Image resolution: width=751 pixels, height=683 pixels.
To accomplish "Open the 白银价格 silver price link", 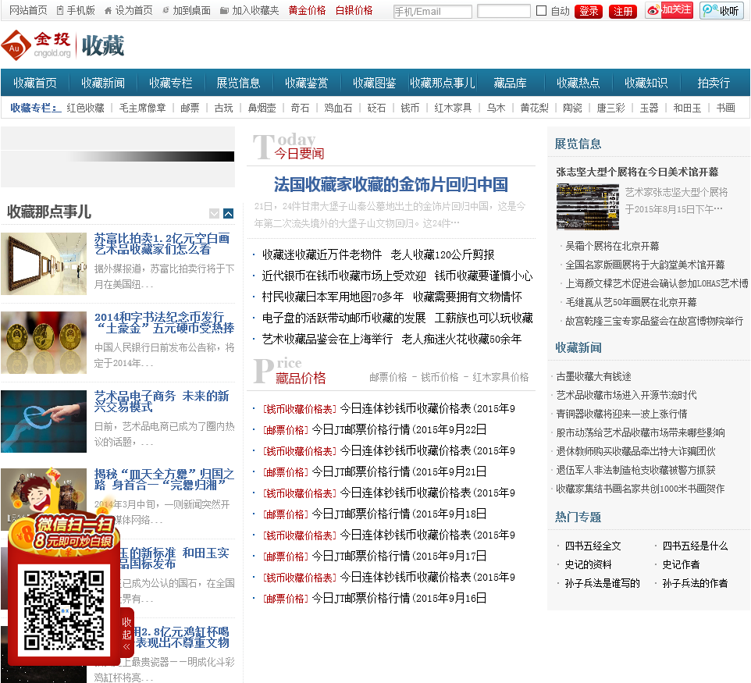I will [x=354, y=10].
